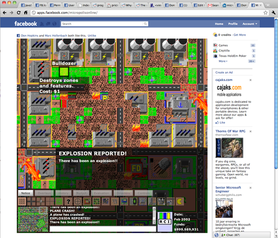Click the search magnifier icon
This screenshot has height=238, width=278.
click(x=146, y=24)
